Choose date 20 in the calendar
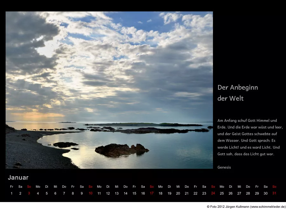This screenshot has width=286, height=210. tap(178, 193)
